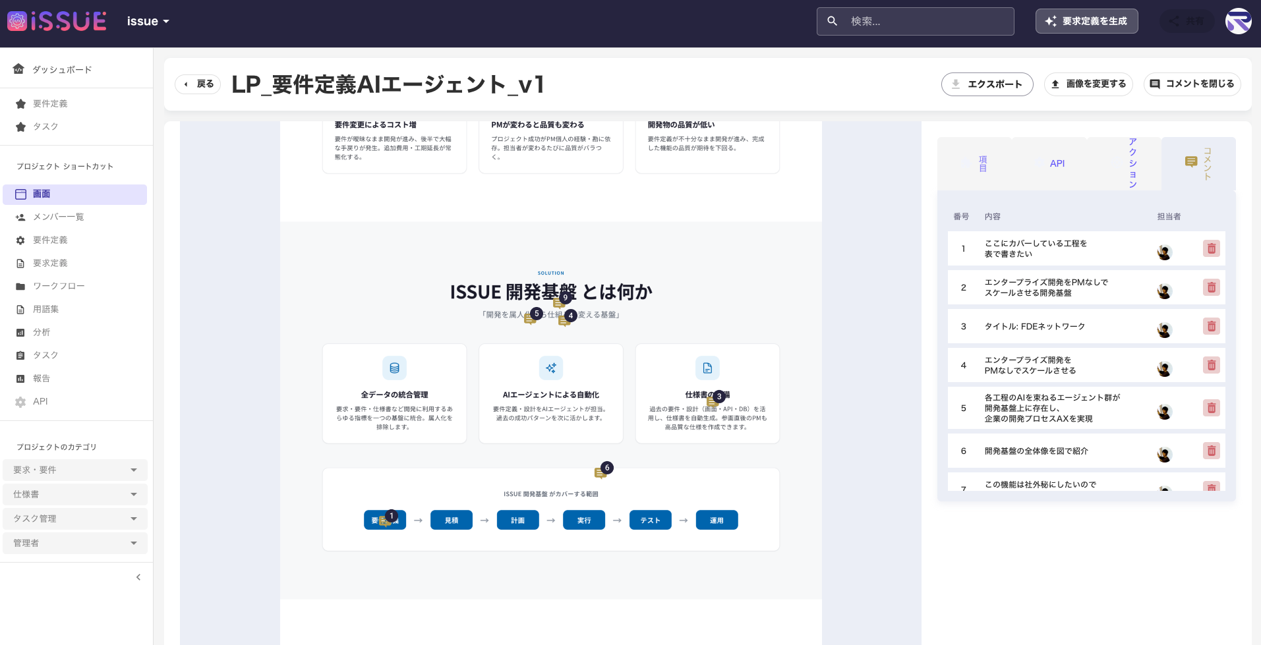This screenshot has height=645, width=1261.
Task: Select 画面 in the project shortcuts
Action: pyautogui.click(x=42, y=194)
